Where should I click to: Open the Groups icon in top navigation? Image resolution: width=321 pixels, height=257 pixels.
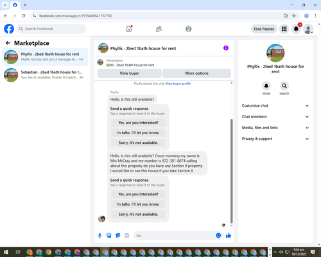[x=189, y=29]
